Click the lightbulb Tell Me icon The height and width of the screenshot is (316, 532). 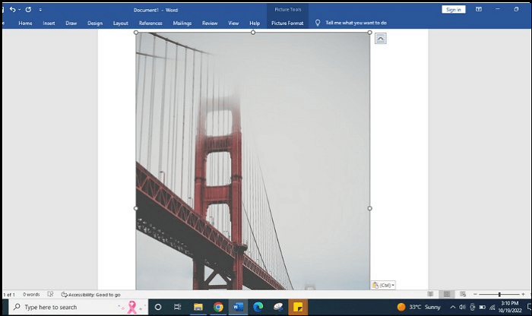[x=318, y=24]
